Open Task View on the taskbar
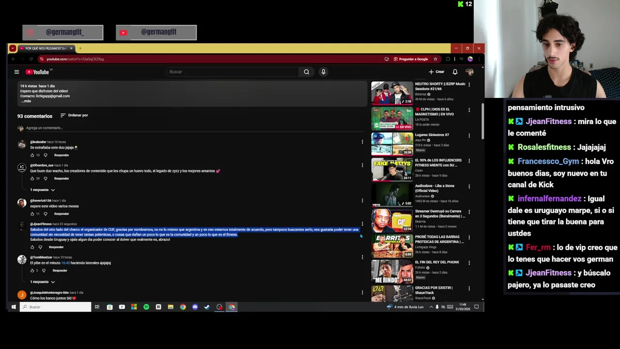 [97, 307]
